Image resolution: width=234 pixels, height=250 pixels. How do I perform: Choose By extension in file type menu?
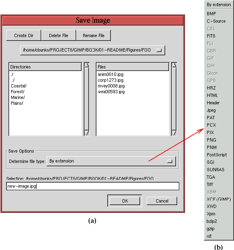point(219,5)
